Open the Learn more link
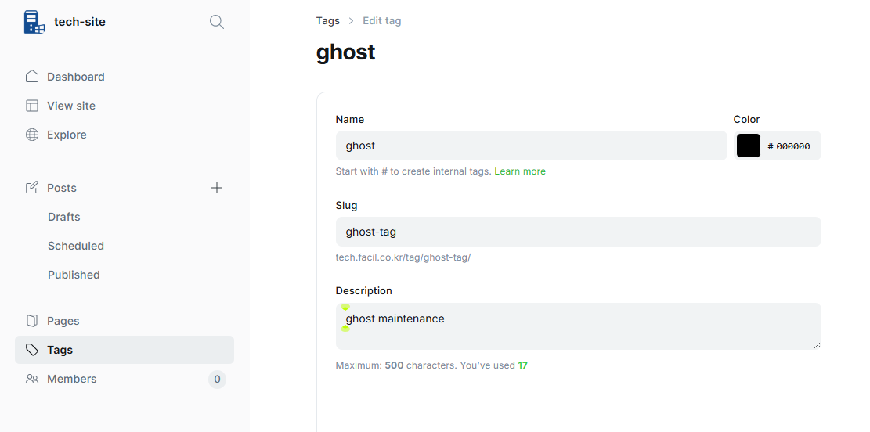Viewport: 870px width, 432px height. [520, 171]
